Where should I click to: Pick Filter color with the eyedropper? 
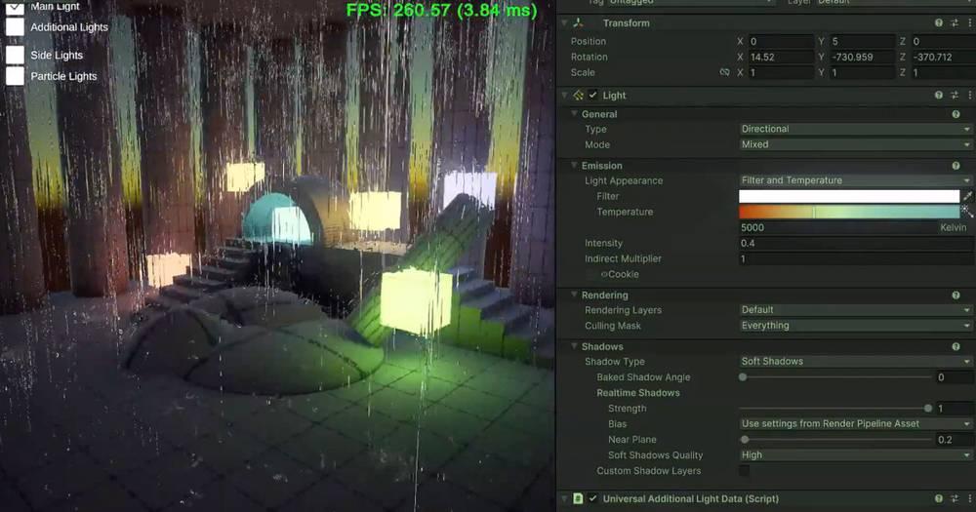(968, 196)
